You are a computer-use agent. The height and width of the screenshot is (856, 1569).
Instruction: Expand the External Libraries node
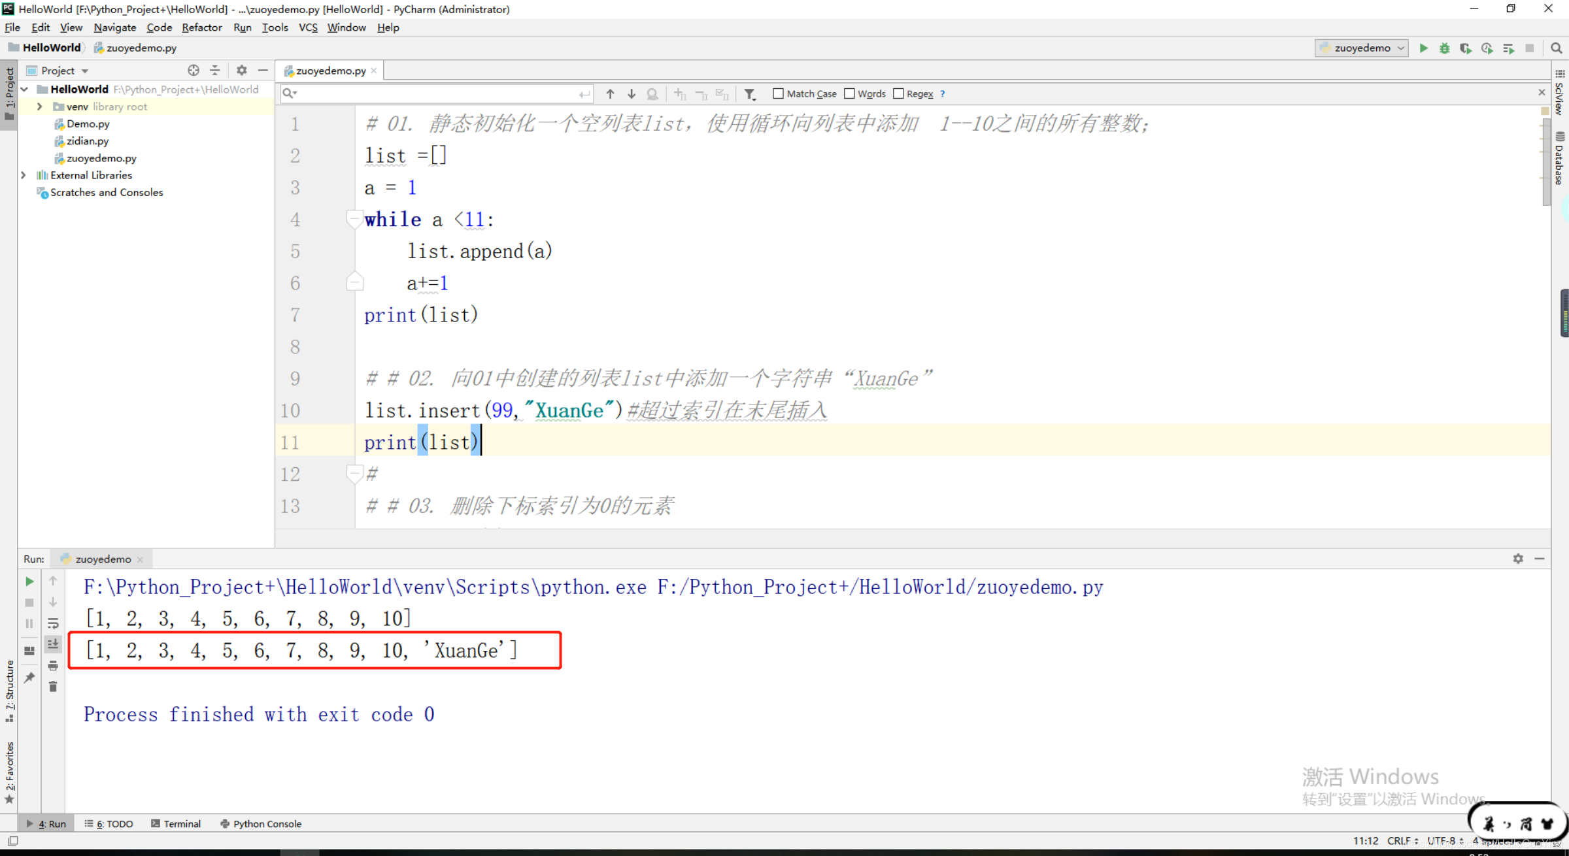24,175
